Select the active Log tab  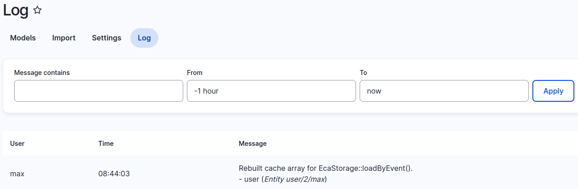coord(144,38)
